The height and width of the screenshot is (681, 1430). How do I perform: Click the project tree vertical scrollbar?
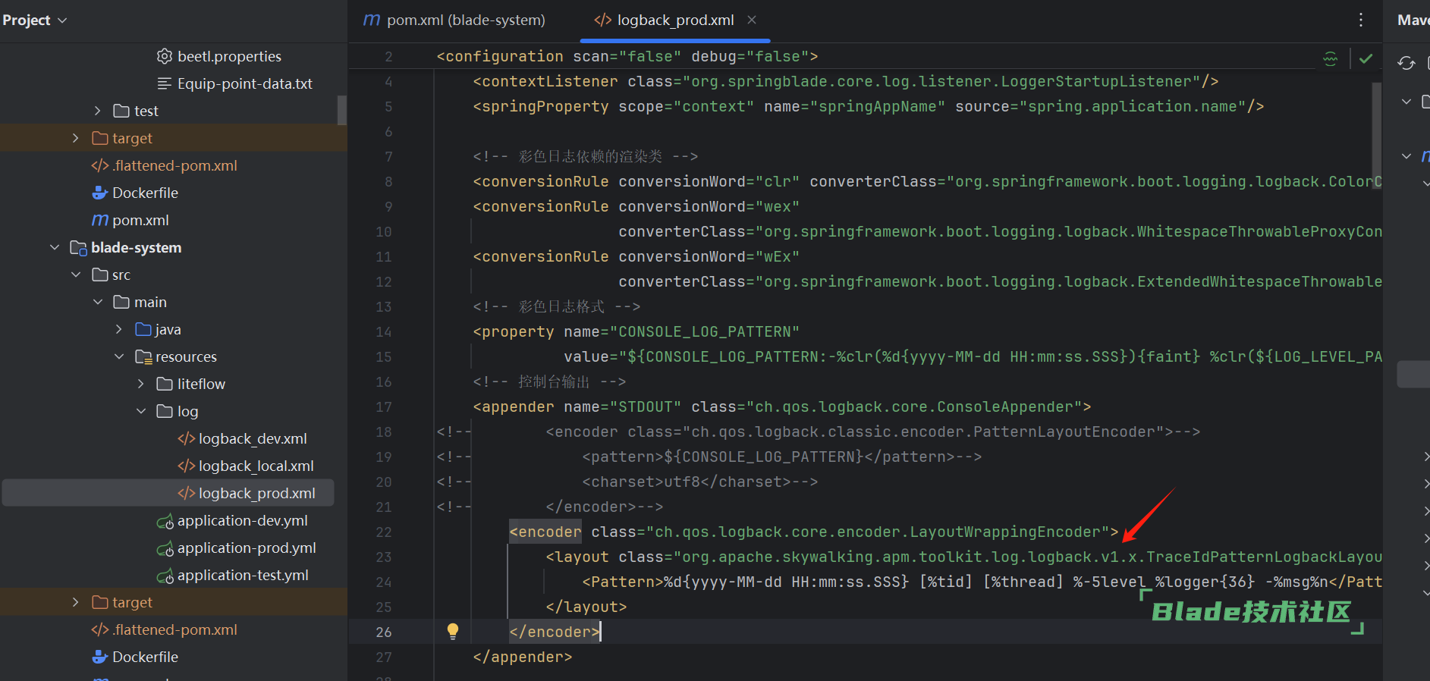click(342, 110)
